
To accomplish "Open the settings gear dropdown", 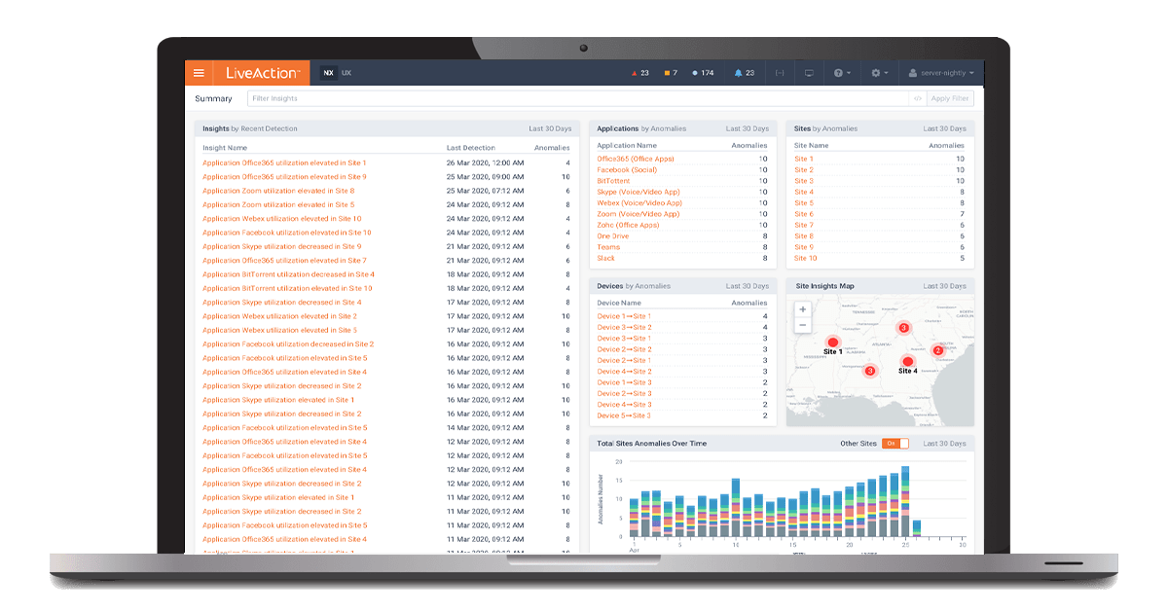I will click(x=879, y=73).
